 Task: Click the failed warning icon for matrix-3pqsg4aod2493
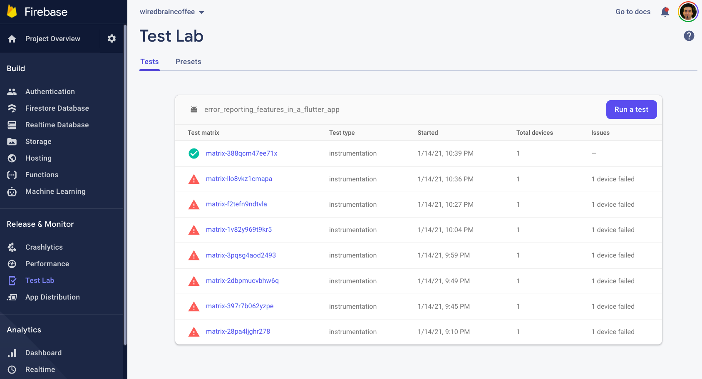194,255
